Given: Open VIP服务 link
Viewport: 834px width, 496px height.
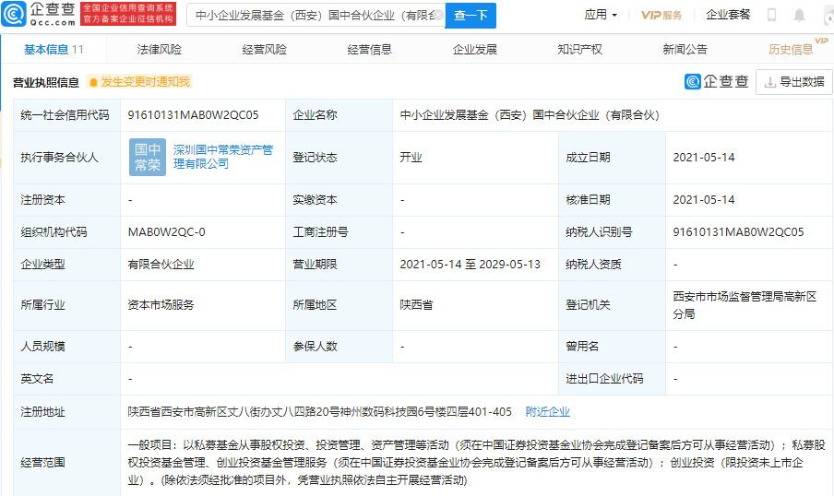Looking at the screenshot, I should pyautogui.click(x=661, y=15).
